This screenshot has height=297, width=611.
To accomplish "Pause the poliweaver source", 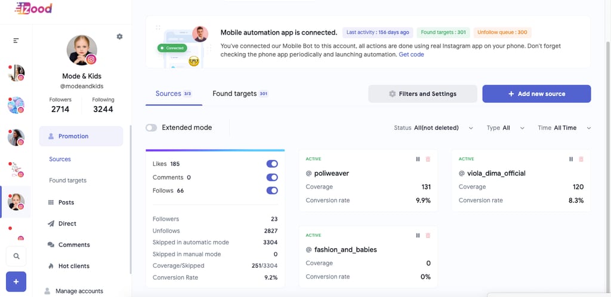I will tap(418, 159).
